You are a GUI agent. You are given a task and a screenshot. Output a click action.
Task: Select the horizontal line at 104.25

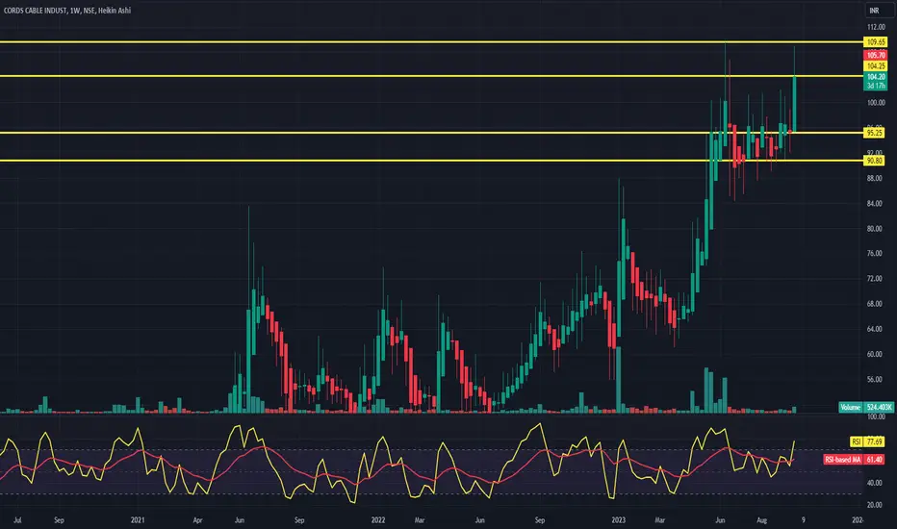(429, 76)
